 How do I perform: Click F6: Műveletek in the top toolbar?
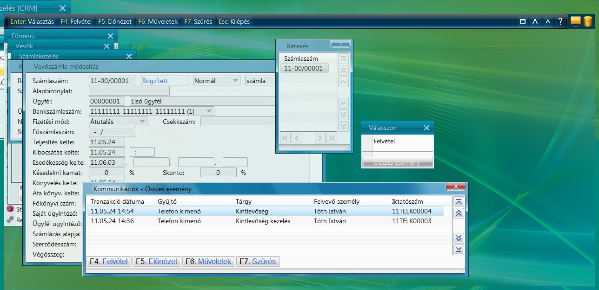(158, 21)
